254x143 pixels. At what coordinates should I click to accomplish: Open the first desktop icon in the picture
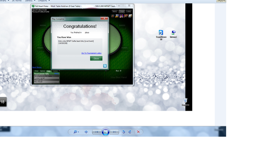161,34
